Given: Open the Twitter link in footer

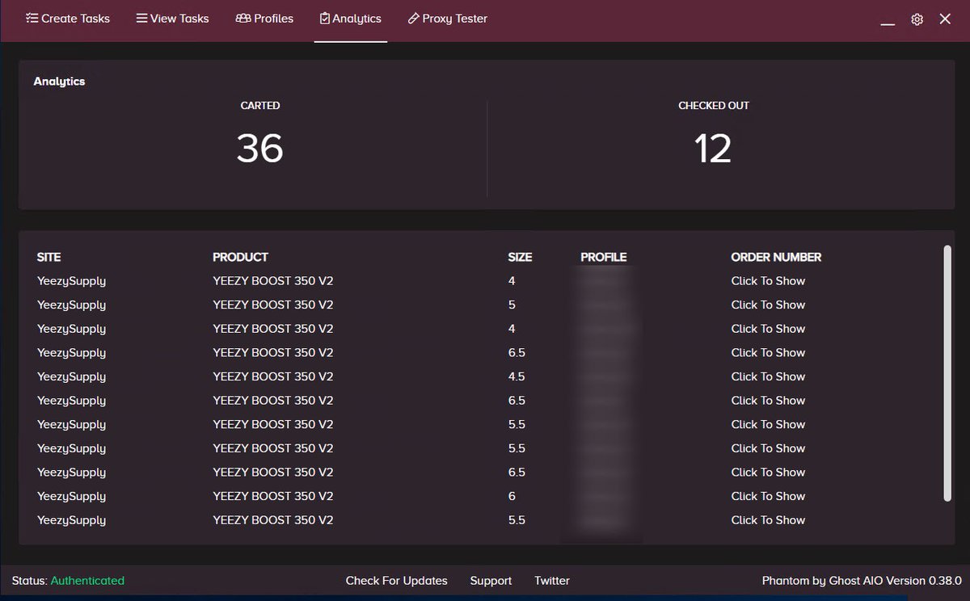Looking at the screenshot, I should point(552,580).
